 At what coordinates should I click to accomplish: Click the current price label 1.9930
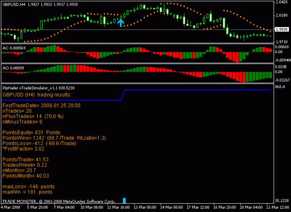pyautogui.click(x=282, y=29)
